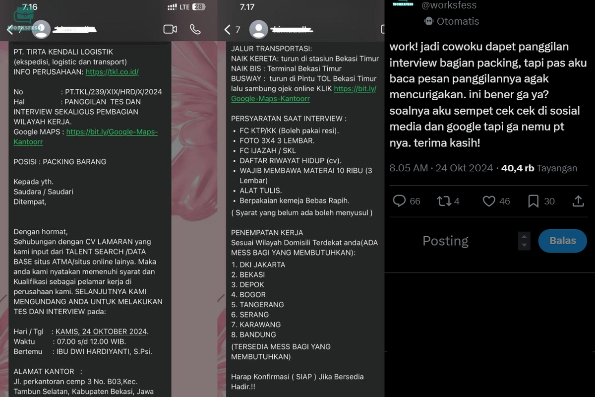This screenshot has width=595, height=397.
Task: Click the Posting reply field
Action: click(x=445, y=241)
